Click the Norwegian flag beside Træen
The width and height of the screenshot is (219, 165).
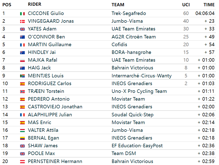pyautogui.click(x=22, y=92)
